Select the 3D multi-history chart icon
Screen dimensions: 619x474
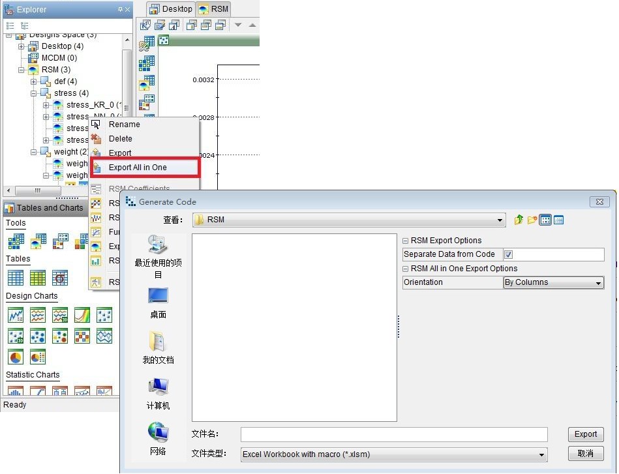pyautogui.click(x=60, y=315)
